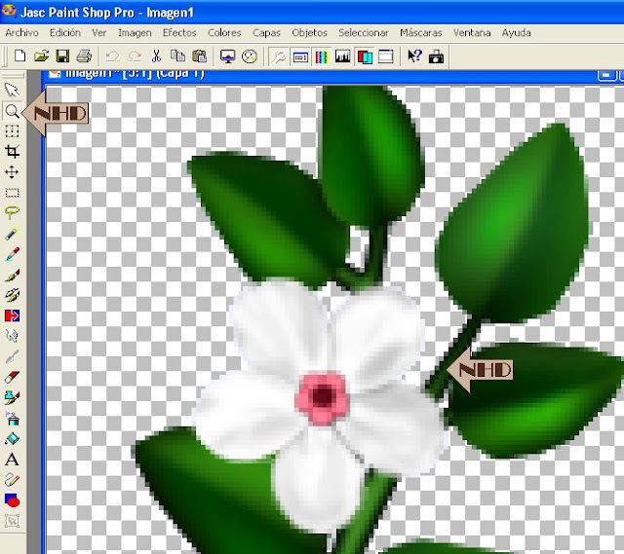The image size is (624, 554).
Task: Open the Máscaras menu
Action: (421, 33)
